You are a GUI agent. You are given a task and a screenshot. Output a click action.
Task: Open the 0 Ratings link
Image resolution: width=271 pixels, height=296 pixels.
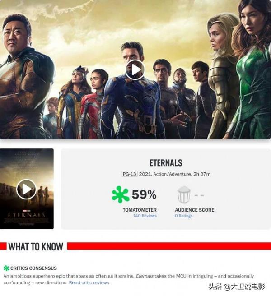point(184,216)
